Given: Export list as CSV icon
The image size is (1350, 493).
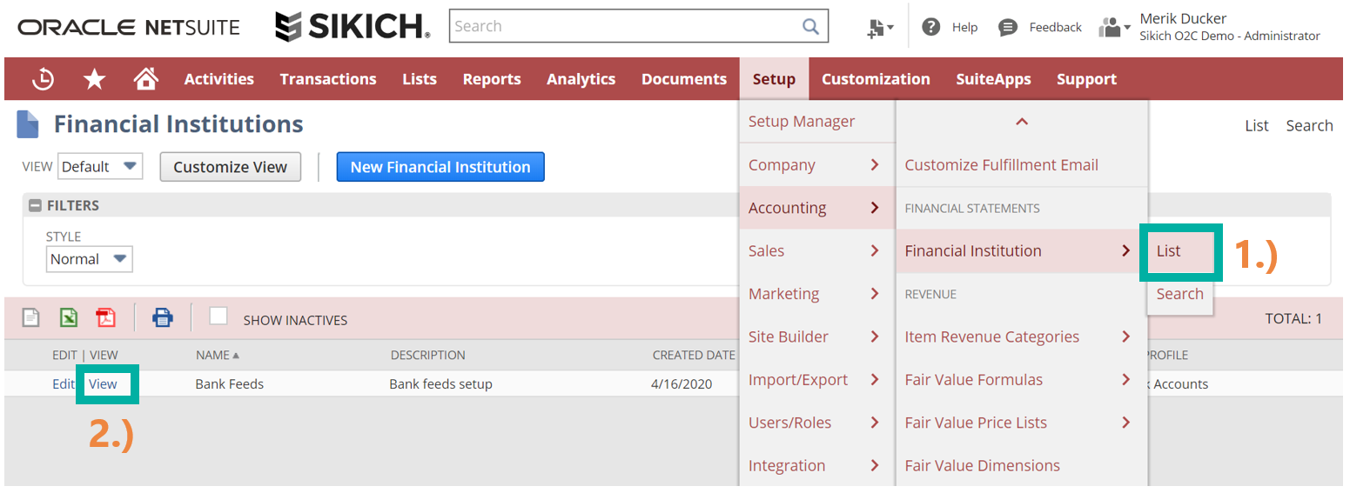Looking at the screenshot, I should click(x=31, y=318).
